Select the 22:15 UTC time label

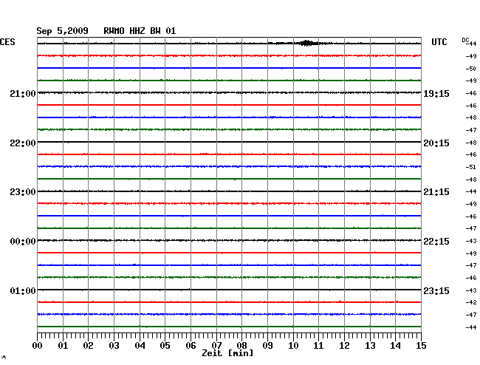tap(436, 242)
